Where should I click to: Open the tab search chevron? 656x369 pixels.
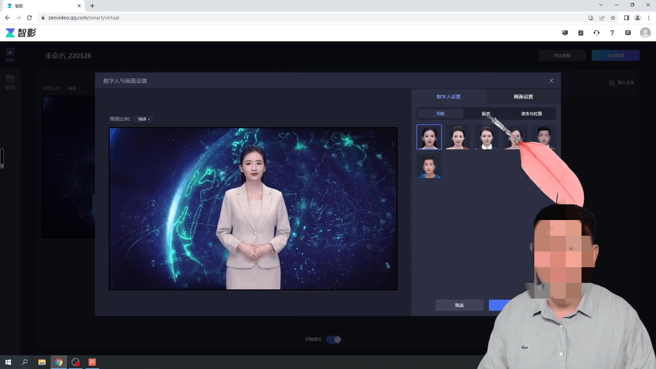coord(601,5)
